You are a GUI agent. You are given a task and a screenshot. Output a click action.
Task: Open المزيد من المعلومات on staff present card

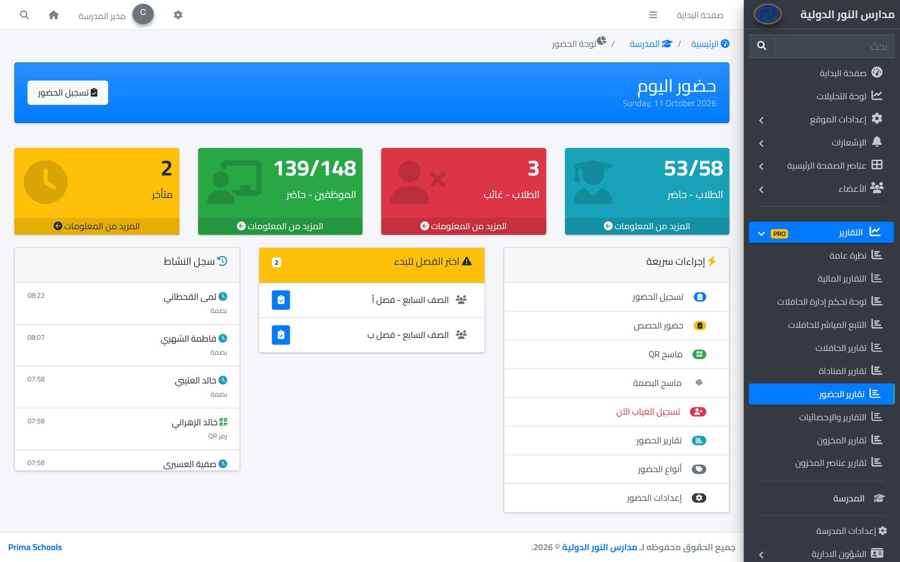click(x=280, y=226)
